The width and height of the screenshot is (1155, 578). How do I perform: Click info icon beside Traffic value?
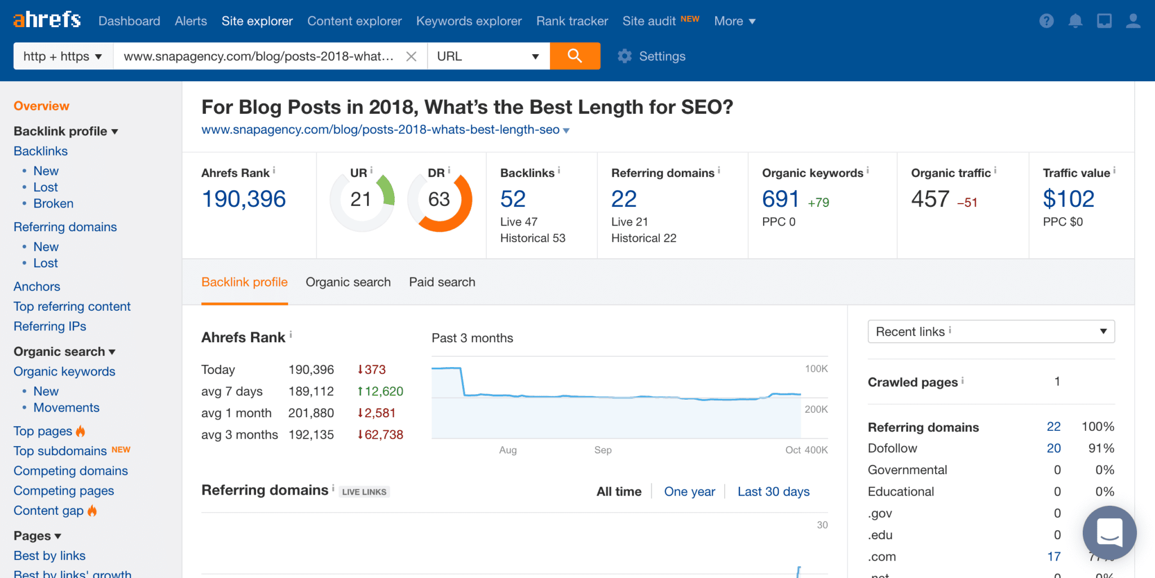point(1114,170)
